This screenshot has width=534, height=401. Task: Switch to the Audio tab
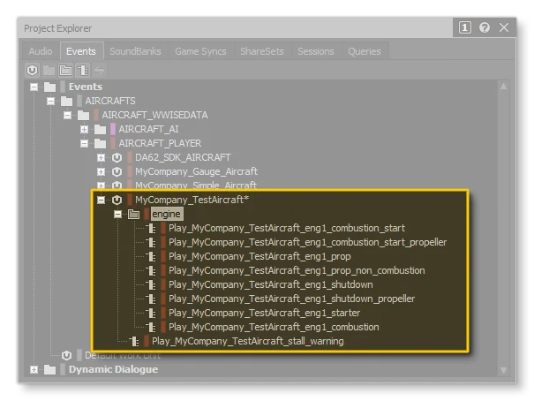tap(41, 51)
